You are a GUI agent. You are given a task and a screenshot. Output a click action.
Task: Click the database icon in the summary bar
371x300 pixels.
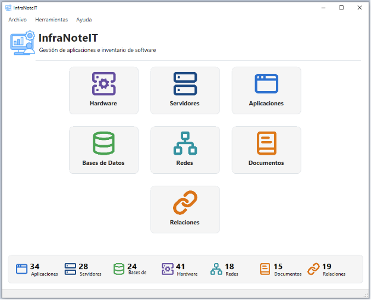point(119,269)
